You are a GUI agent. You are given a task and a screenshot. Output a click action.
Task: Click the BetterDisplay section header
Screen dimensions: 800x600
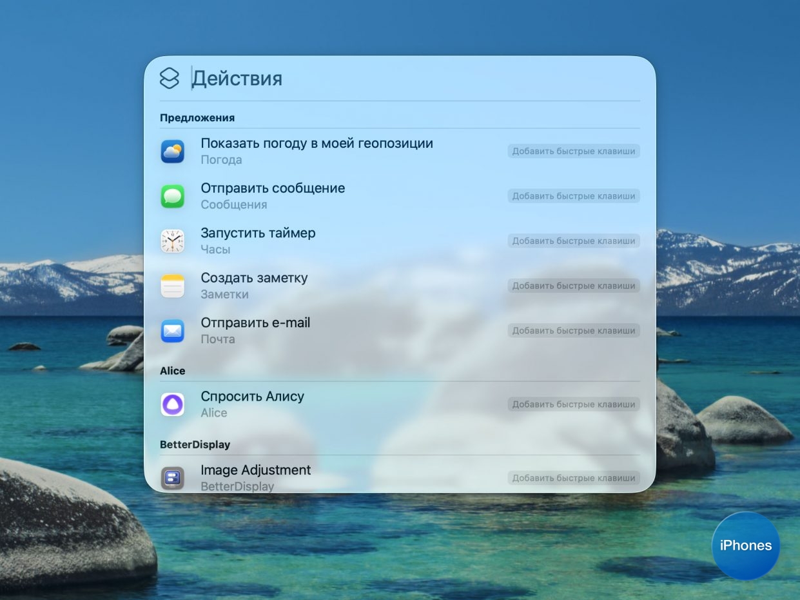coord(195,445)
